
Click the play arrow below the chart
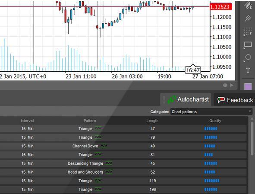coord(232,85)
